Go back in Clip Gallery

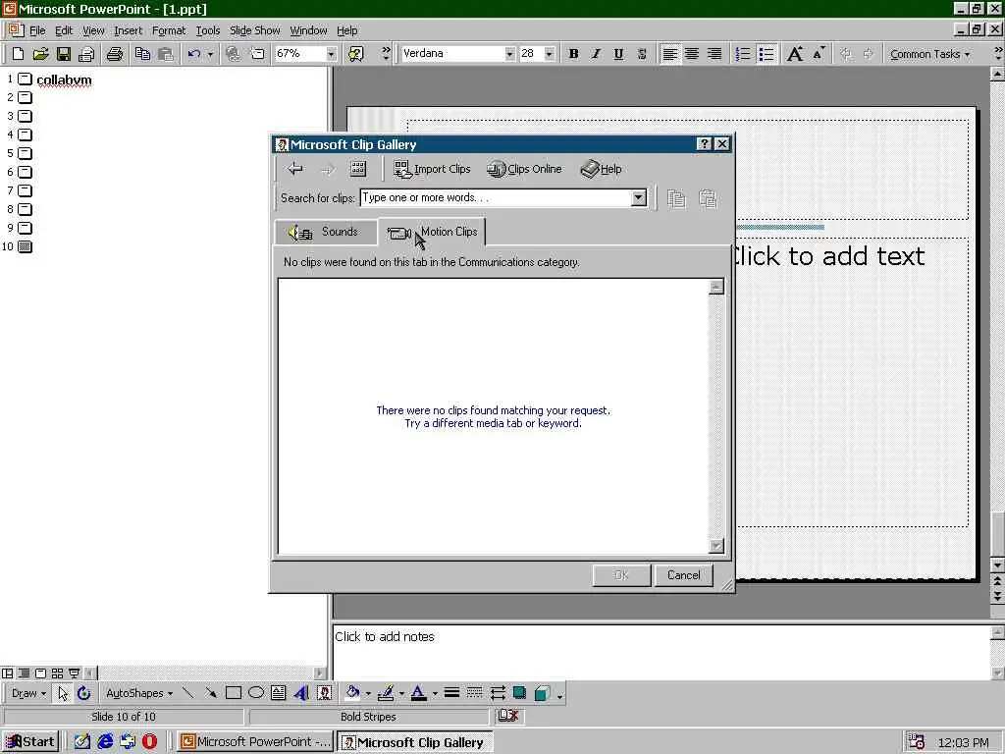coord(295,169)
